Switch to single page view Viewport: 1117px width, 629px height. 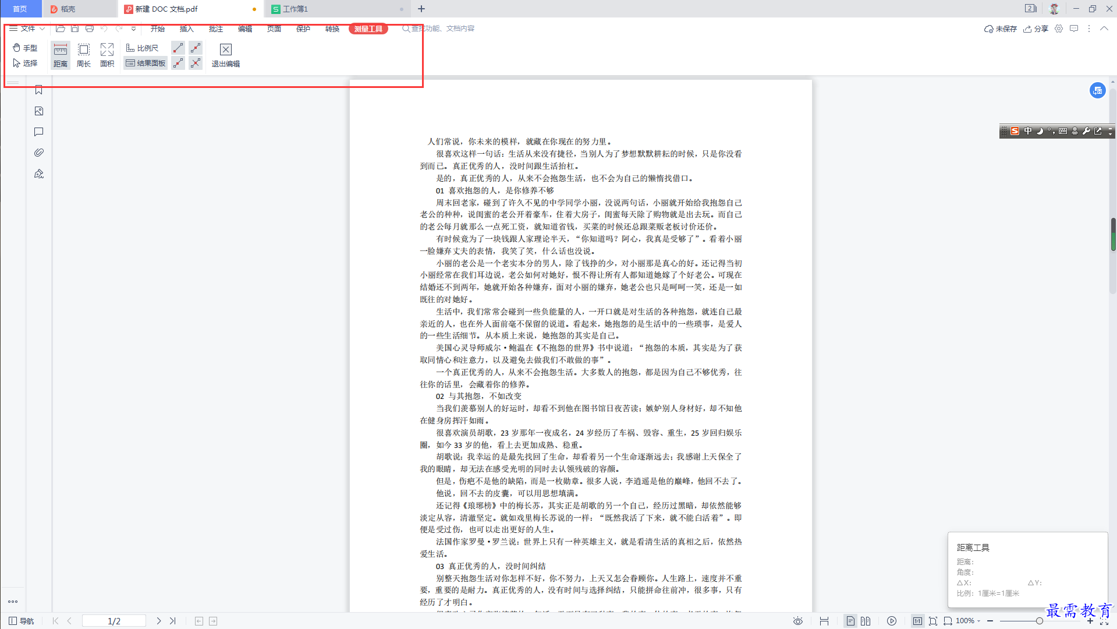coord(850,621)
